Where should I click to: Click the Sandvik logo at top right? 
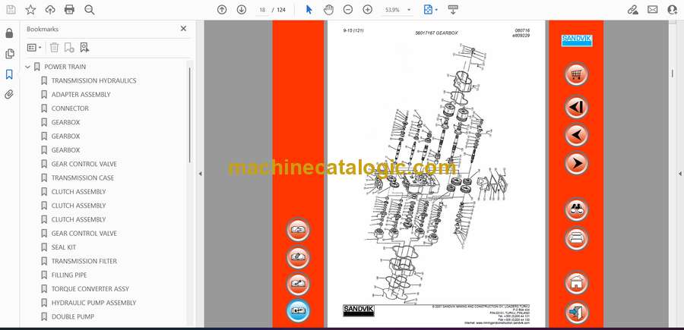pos(576,40)
